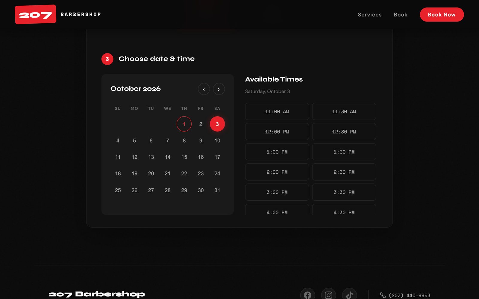479x299 pixels.
Task: Select the 12:00 PM time slot
Action: pos(277,132)
